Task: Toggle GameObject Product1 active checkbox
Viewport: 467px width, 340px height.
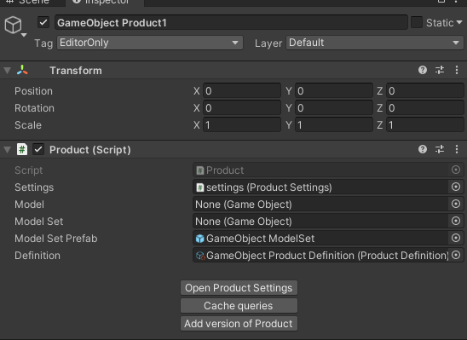Action: (43, 23)
